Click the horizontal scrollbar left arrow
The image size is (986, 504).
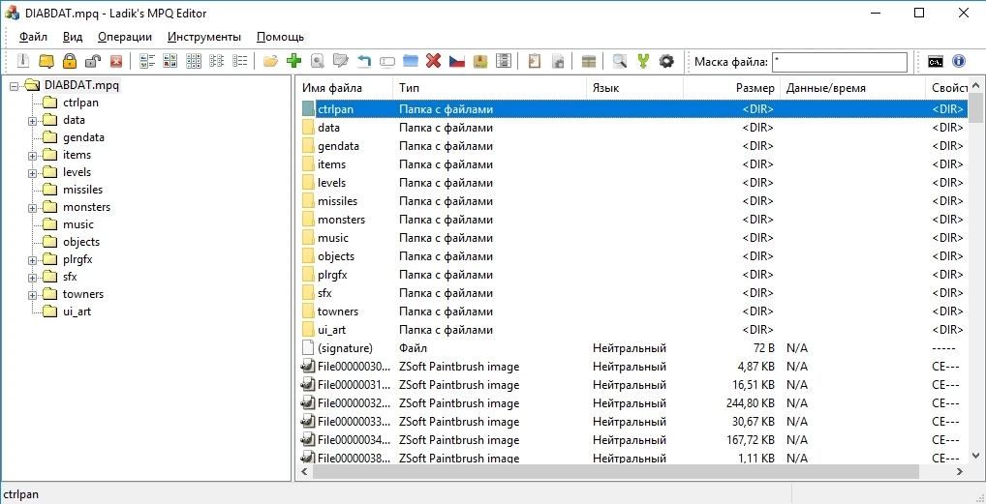(305, 471)
